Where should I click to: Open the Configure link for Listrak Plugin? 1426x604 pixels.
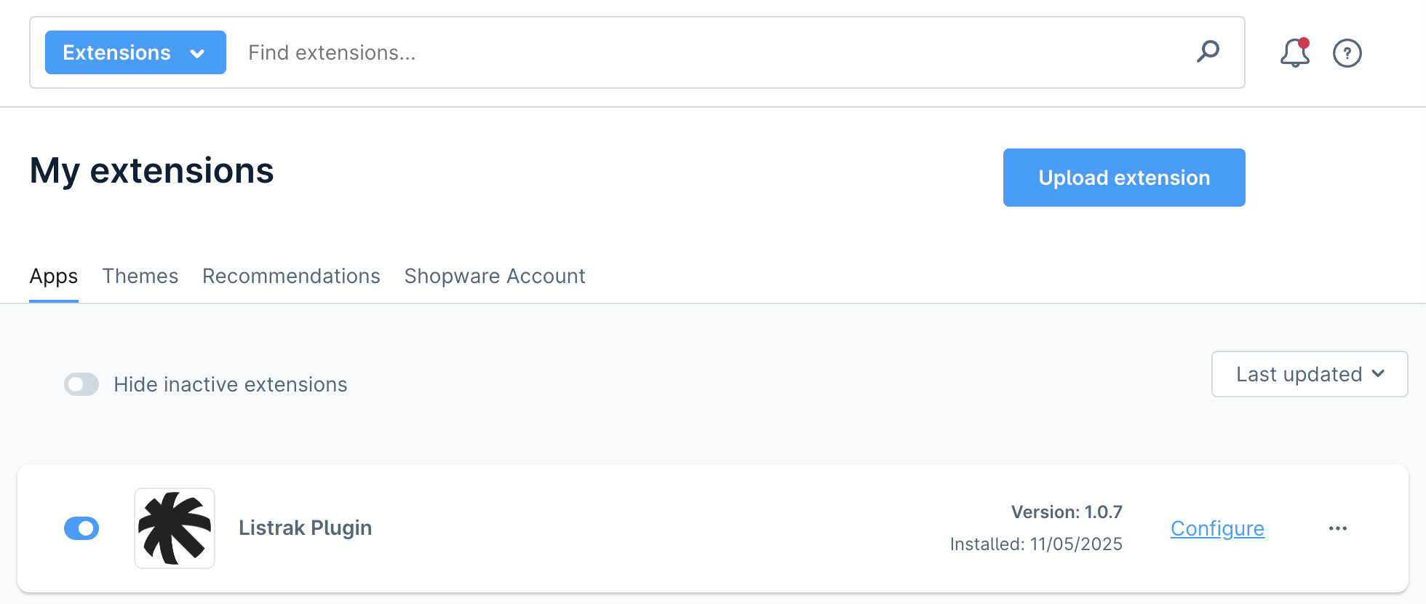tap(1217, 528)
